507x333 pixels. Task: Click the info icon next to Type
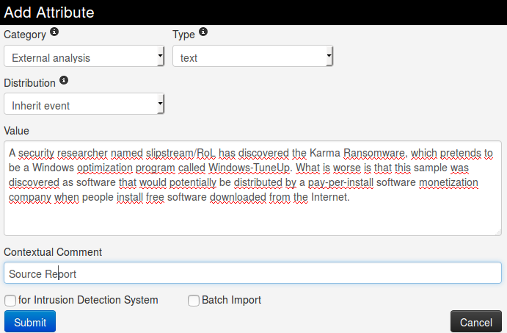coord(203,33)
